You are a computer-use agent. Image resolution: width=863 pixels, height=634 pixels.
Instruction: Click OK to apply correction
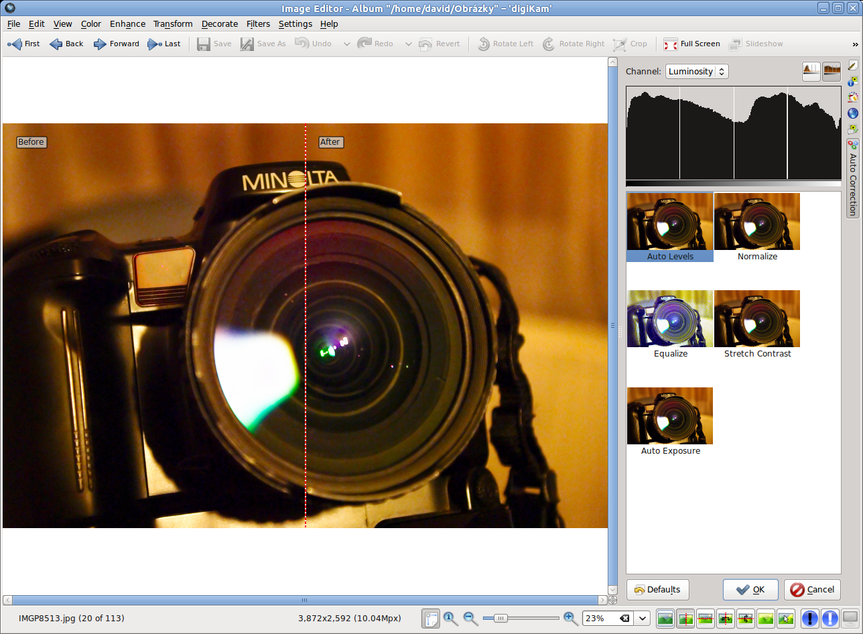click(x=750, y=590)
